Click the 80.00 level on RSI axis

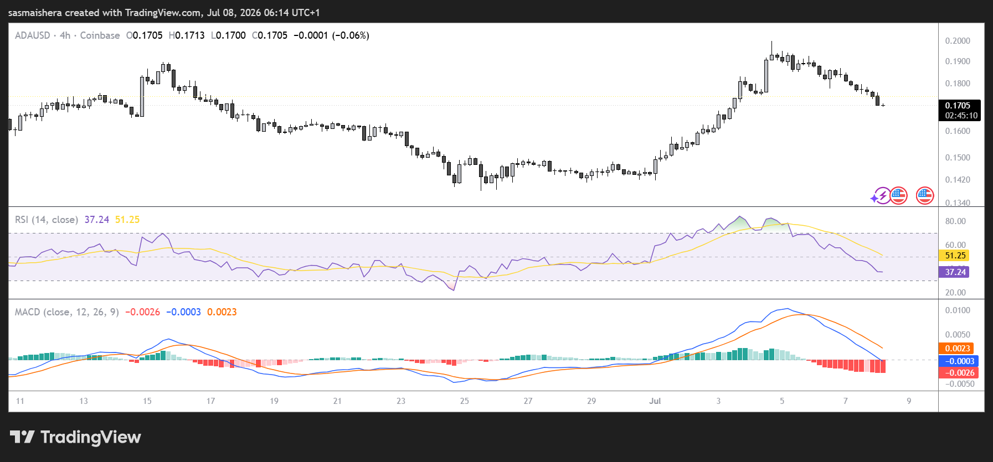[955, 221]
